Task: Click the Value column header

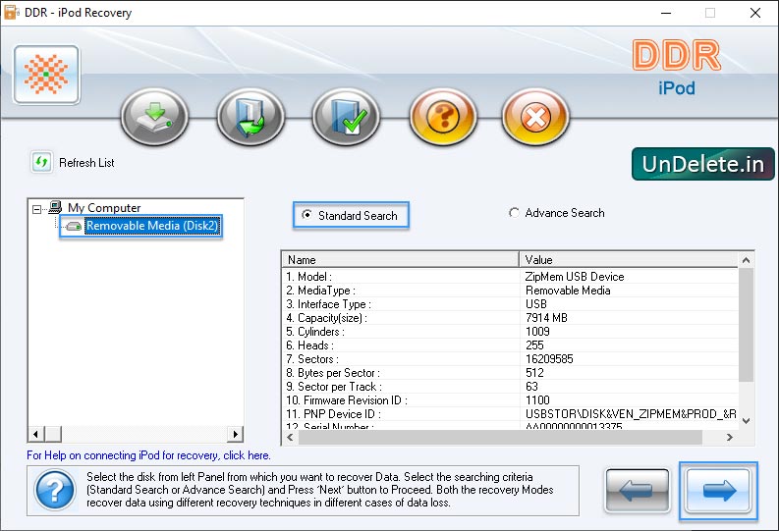Action: click(629, 259)
